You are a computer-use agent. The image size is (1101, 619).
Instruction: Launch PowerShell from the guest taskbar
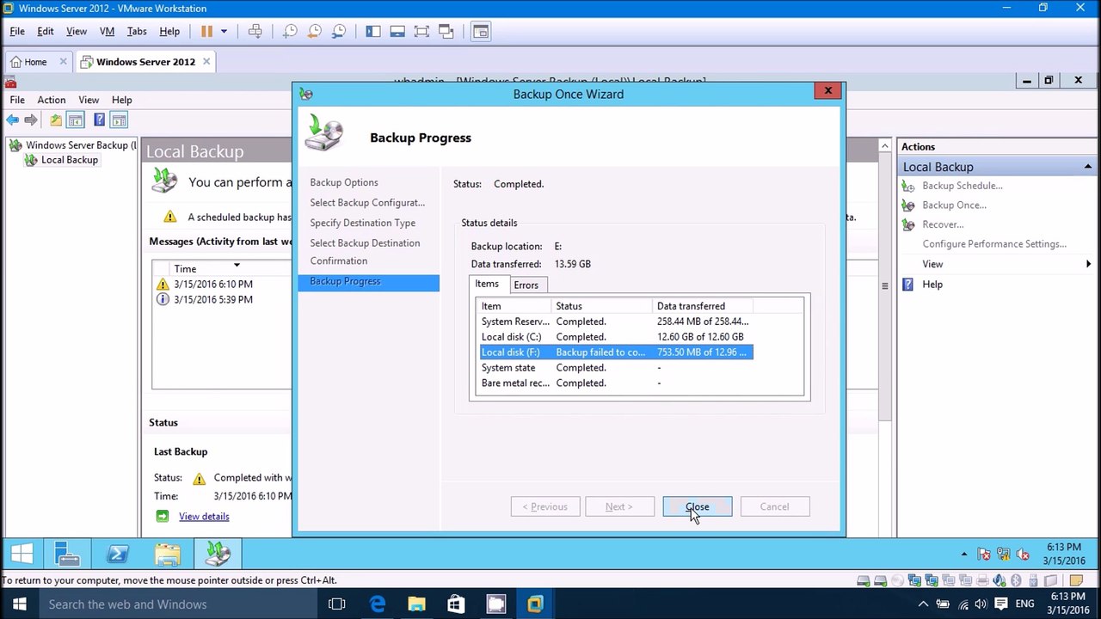pyautogui.click(x=117, y=555)
